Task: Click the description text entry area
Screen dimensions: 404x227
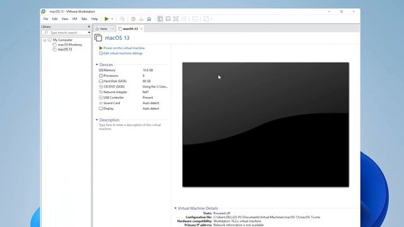Action: pos(130,127)
